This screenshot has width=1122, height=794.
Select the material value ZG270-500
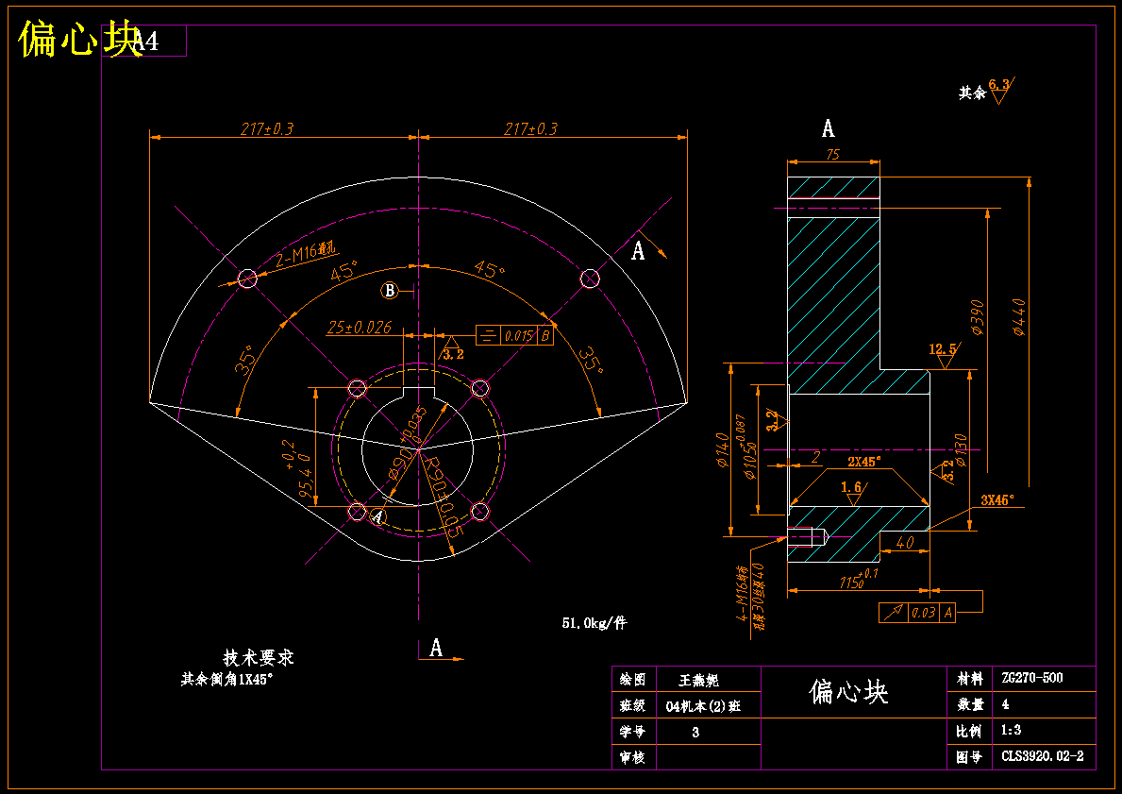pos(1031,678)
